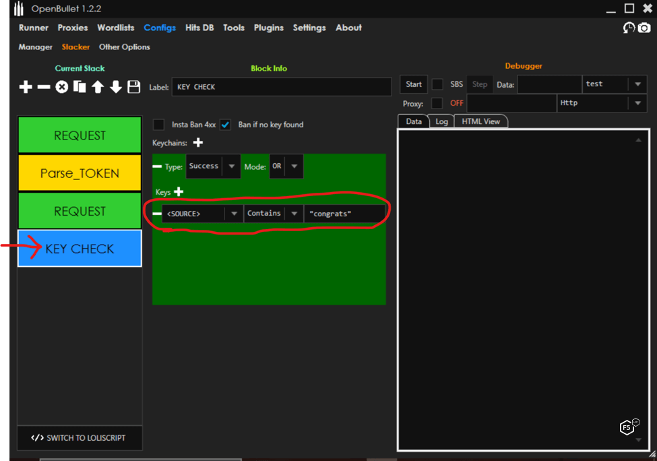This screenshot has height=461, width=657.
Task: Open the keychain Type Success dropdown
Action: click(231, 166)
